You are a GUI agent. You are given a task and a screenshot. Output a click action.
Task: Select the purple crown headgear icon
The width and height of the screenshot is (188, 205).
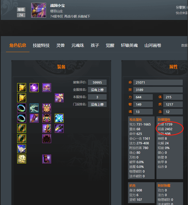point(47,88)
